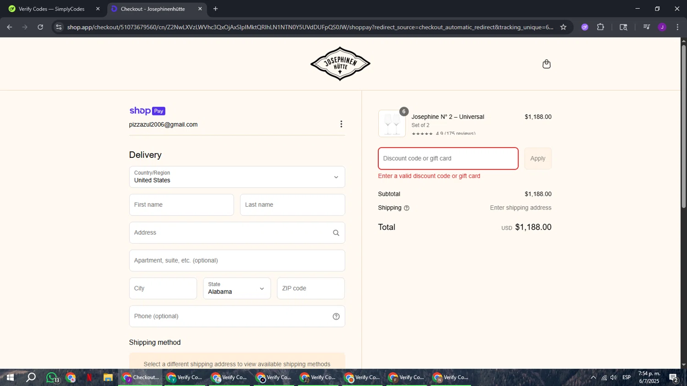Click the browser URL address bar
687x386 pixels.
[310, 27]
